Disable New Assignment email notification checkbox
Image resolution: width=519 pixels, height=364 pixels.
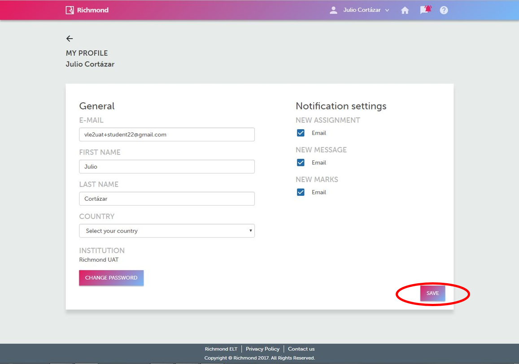pos(301,133)
